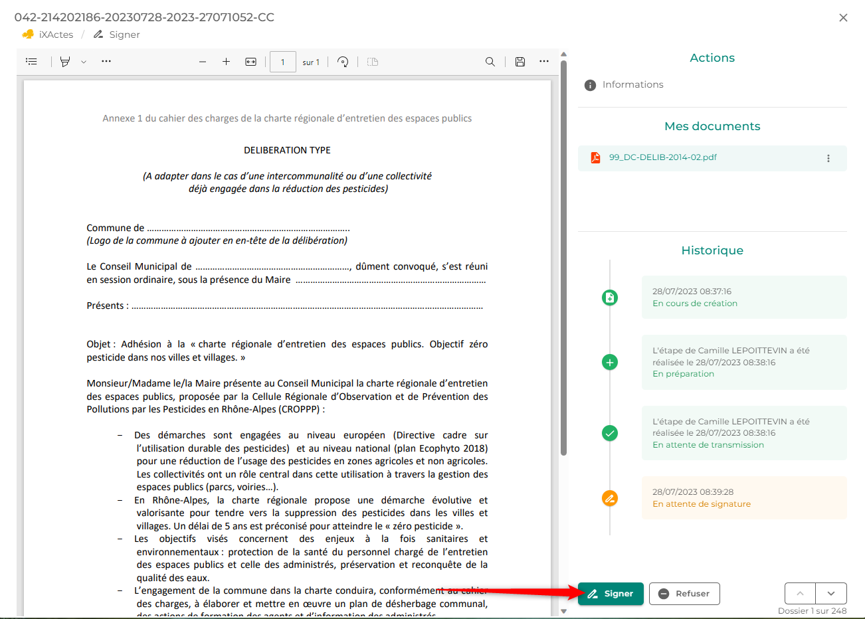Open more options at right of PDF toolbar
Screen dimensions: 865x619
tap(544, 62)
